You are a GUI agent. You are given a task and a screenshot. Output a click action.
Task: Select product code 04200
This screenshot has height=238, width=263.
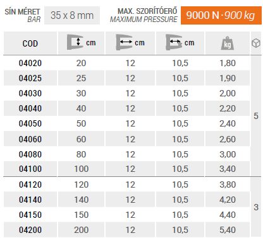30,230
